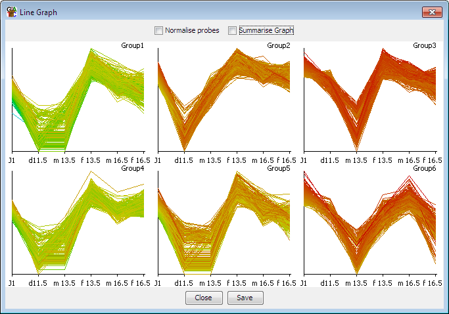
Task: Save the line graph image
Action: [x=245, y=298]
